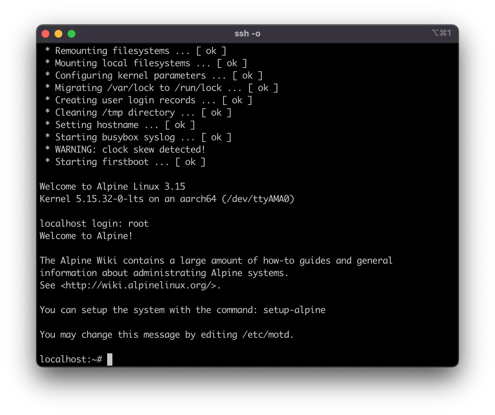
Task: Click the "/dev/ttyAMA0" device text
Action: pos(258,199)
